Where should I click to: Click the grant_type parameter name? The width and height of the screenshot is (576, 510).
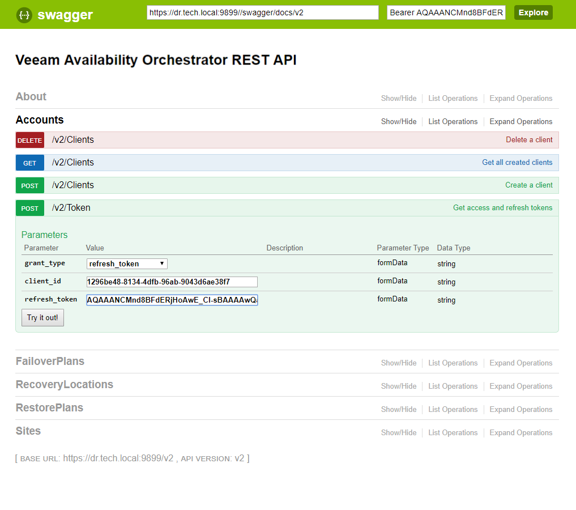[x=45, y=263]
